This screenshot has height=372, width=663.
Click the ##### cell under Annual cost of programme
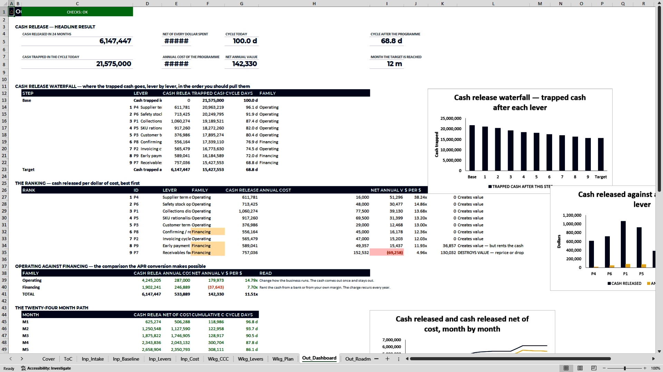(176, 64)
